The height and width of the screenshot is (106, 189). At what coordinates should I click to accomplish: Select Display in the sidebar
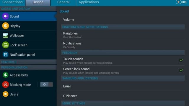[x=28, y=26]
